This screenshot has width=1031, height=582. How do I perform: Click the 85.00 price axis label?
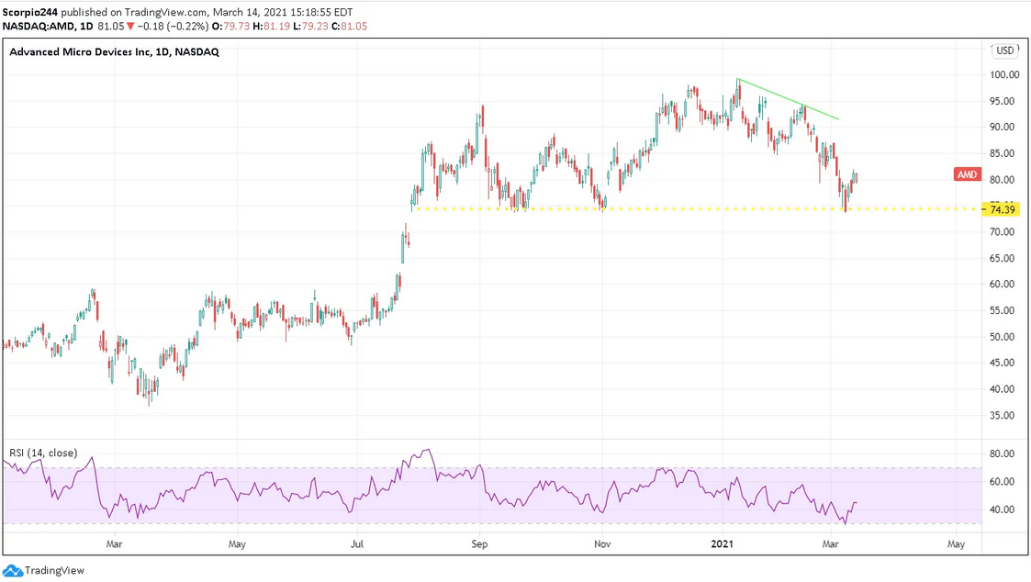coord(1002,153)
